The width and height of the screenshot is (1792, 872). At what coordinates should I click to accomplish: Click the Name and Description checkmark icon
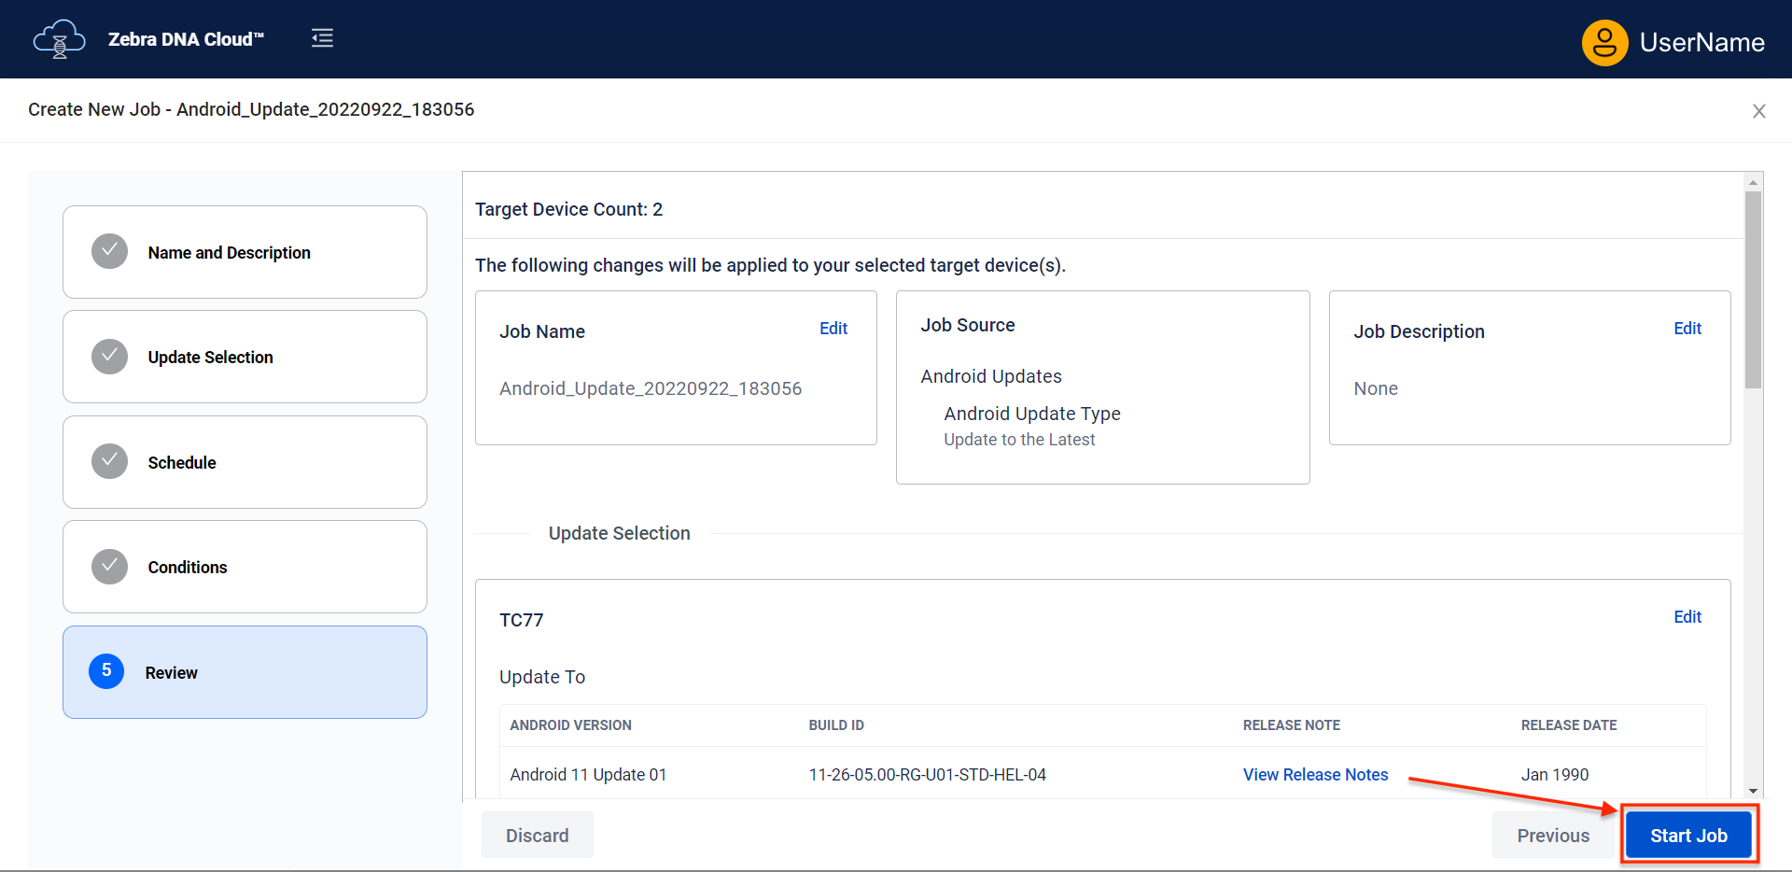point(109,251)
